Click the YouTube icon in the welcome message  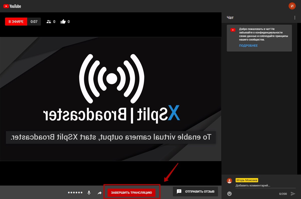233,30
